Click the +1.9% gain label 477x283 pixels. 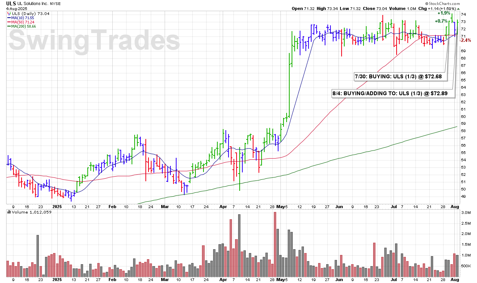click(443, 13)
